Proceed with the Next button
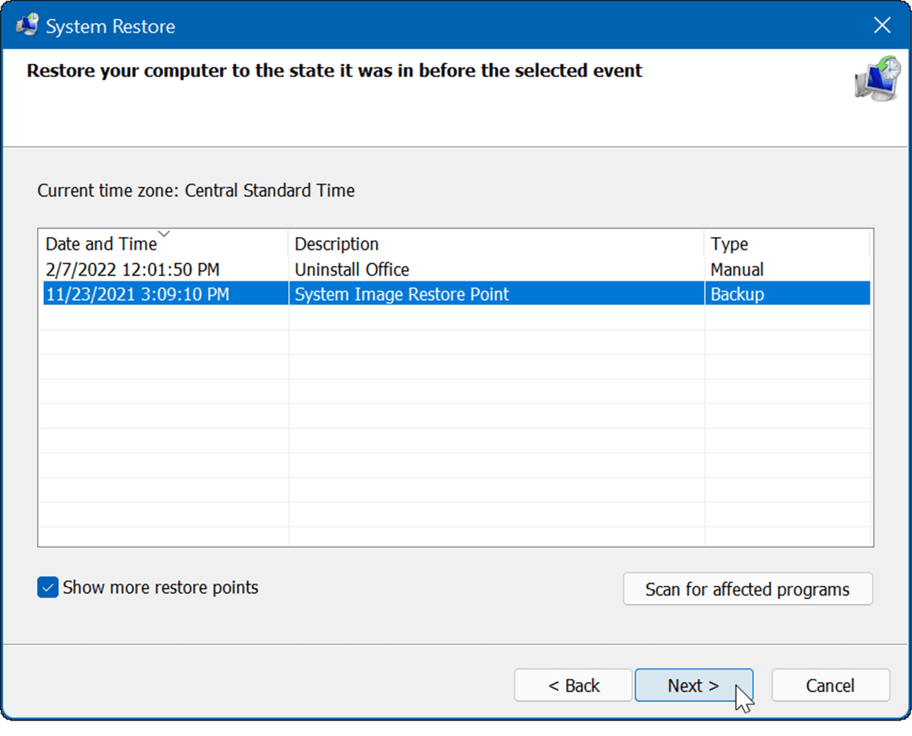 tap(693, 685)
